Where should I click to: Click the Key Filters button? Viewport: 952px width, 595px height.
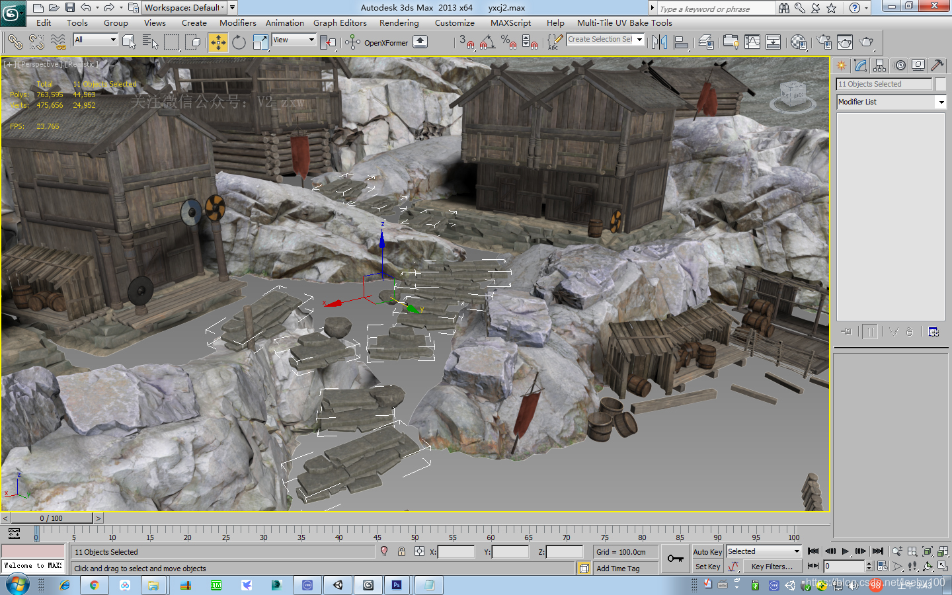772,567
